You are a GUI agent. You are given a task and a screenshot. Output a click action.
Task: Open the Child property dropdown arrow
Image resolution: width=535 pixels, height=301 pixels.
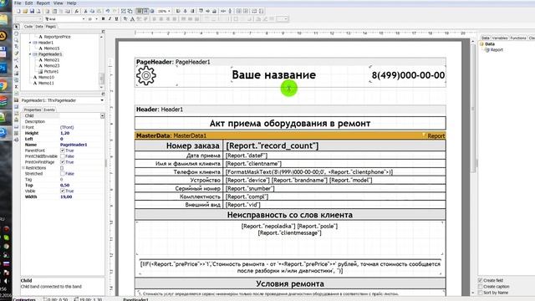(x=102, y=115)
